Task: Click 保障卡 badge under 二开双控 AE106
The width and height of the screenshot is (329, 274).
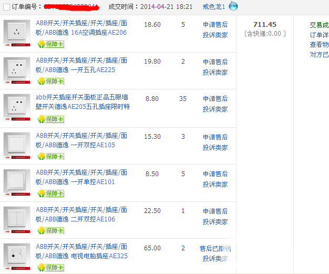Action: (x=50, y=231)
